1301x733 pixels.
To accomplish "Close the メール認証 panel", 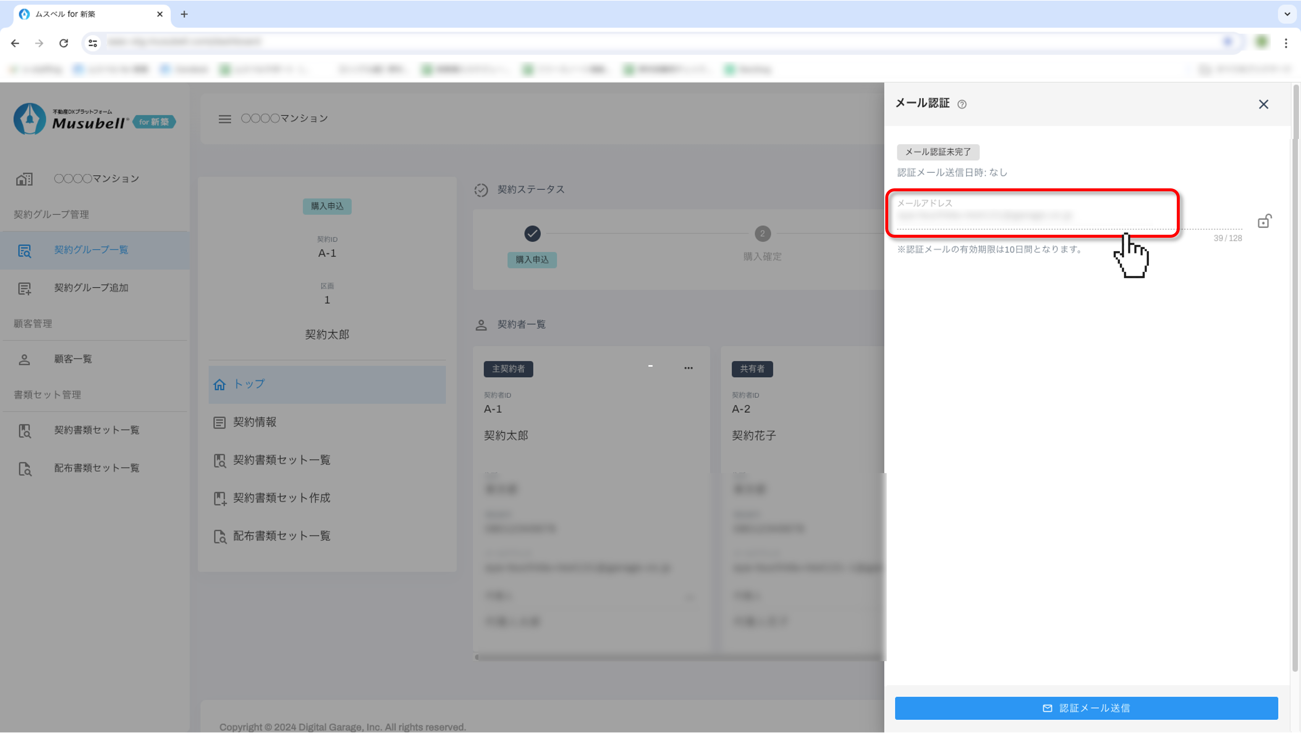I will pyautogui.click(x=1263, y=104).
